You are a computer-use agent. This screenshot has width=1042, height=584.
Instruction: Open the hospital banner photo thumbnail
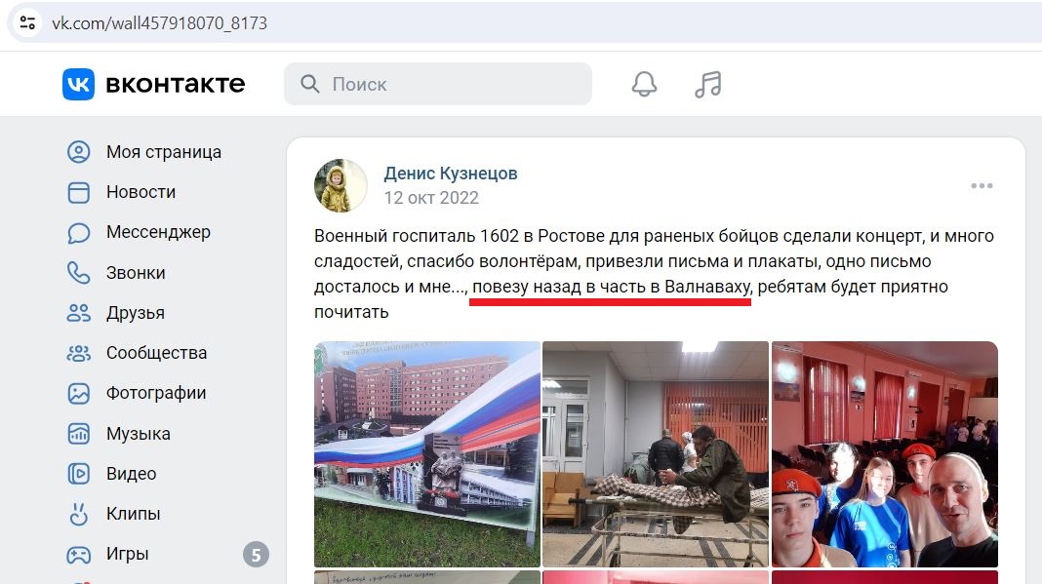click(427, 454)
